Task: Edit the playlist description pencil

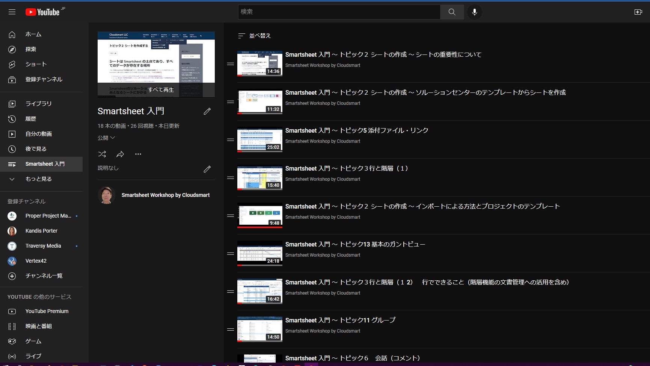Action: (x=207, y=169)
